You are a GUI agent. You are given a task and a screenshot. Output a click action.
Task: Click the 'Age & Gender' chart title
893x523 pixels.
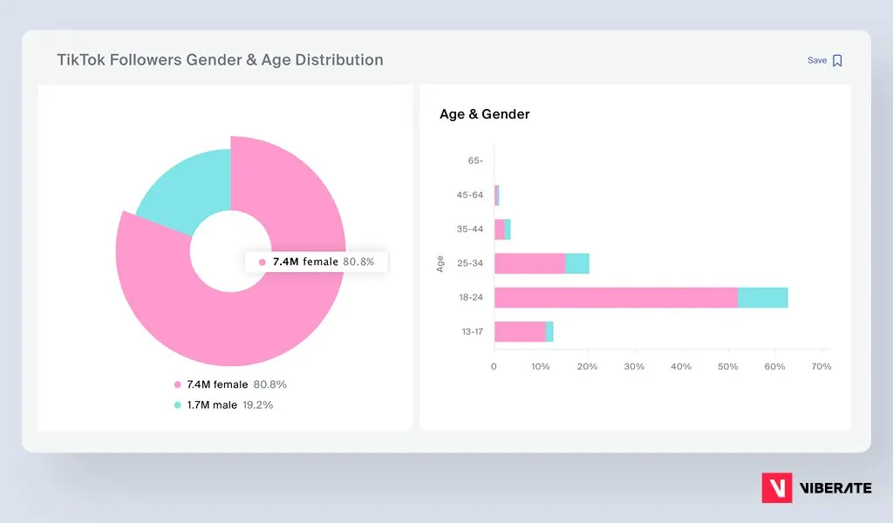485,114
